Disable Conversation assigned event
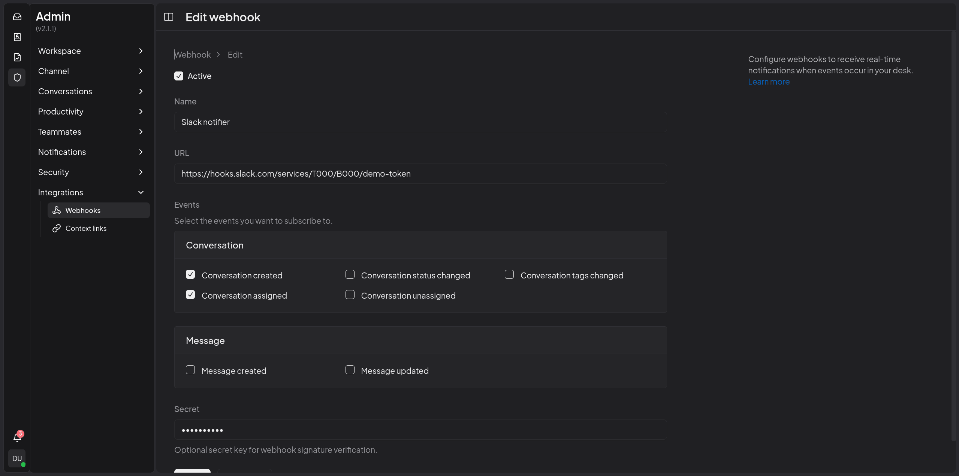The image size is (959, 476). click(190, 295)
